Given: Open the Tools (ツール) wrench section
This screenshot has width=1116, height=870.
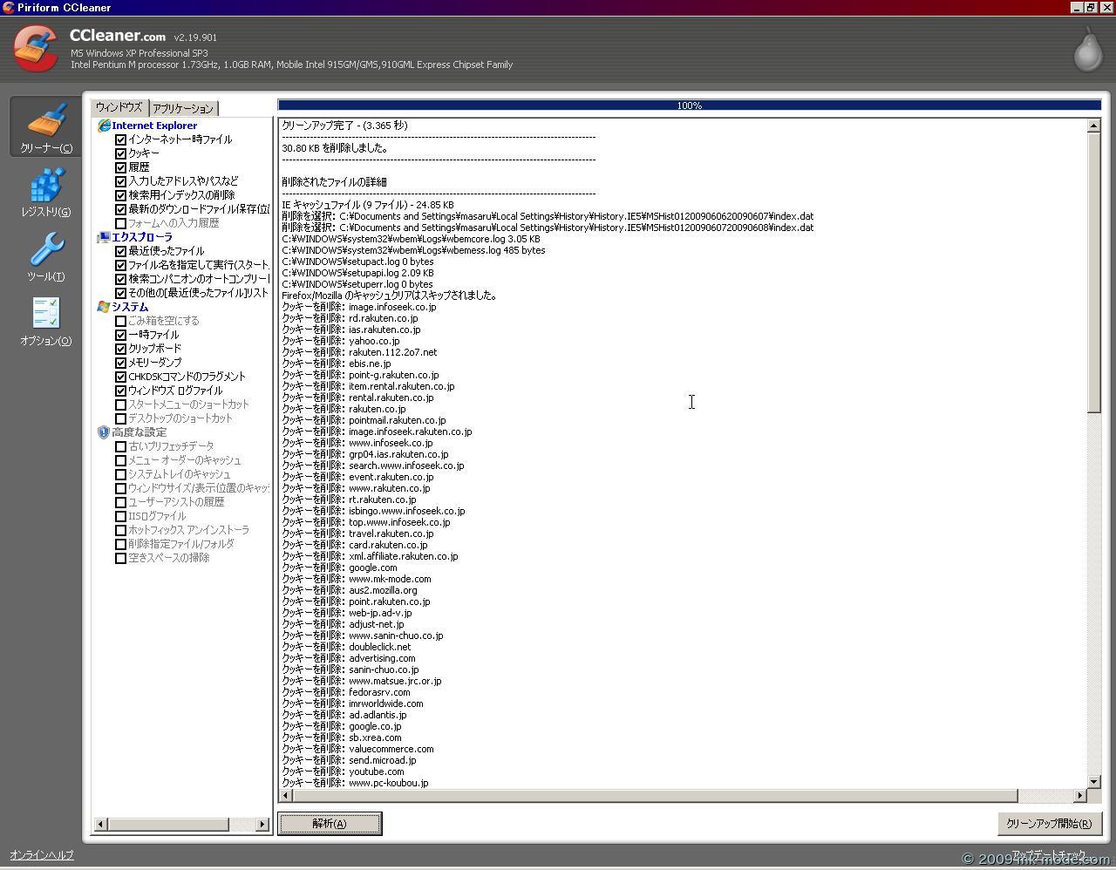Looking at the screenshot, I should (46, 256).
